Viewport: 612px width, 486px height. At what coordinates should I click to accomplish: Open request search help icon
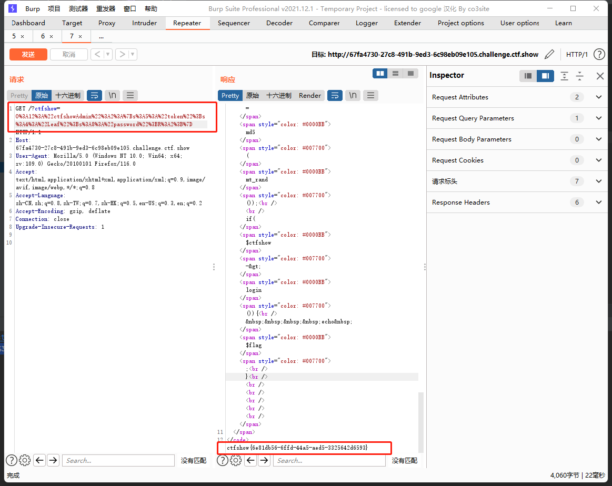(12, 460)
